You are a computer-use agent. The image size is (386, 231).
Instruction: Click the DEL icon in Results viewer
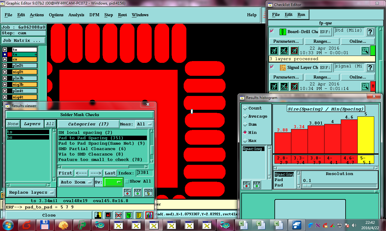(127, 192)
